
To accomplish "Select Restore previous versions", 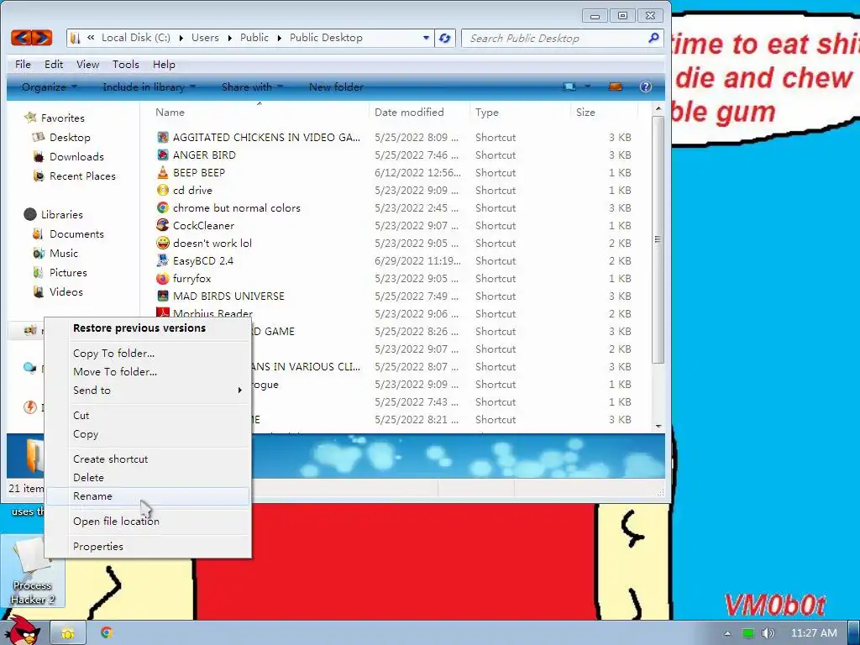I will click(x=148, y=328).
